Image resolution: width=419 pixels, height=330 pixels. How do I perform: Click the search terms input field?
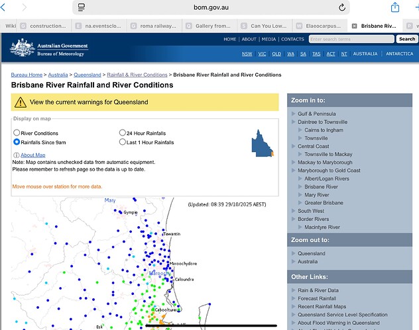pyautogui.click(x=351, y=39)
